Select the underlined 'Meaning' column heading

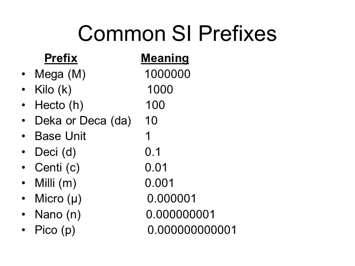tap(165, 58)
